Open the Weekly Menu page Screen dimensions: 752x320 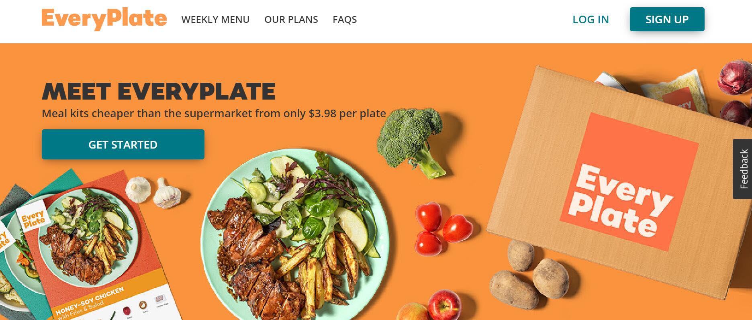[x=215, y=19]
